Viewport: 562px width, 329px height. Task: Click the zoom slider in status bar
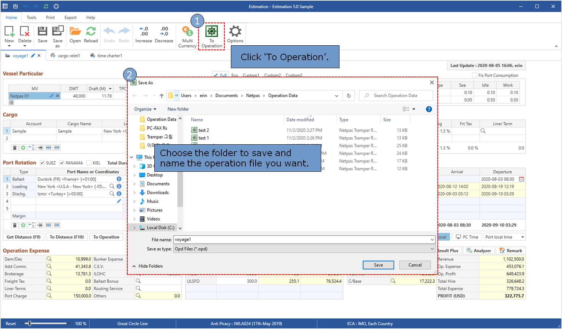(30, 324)
